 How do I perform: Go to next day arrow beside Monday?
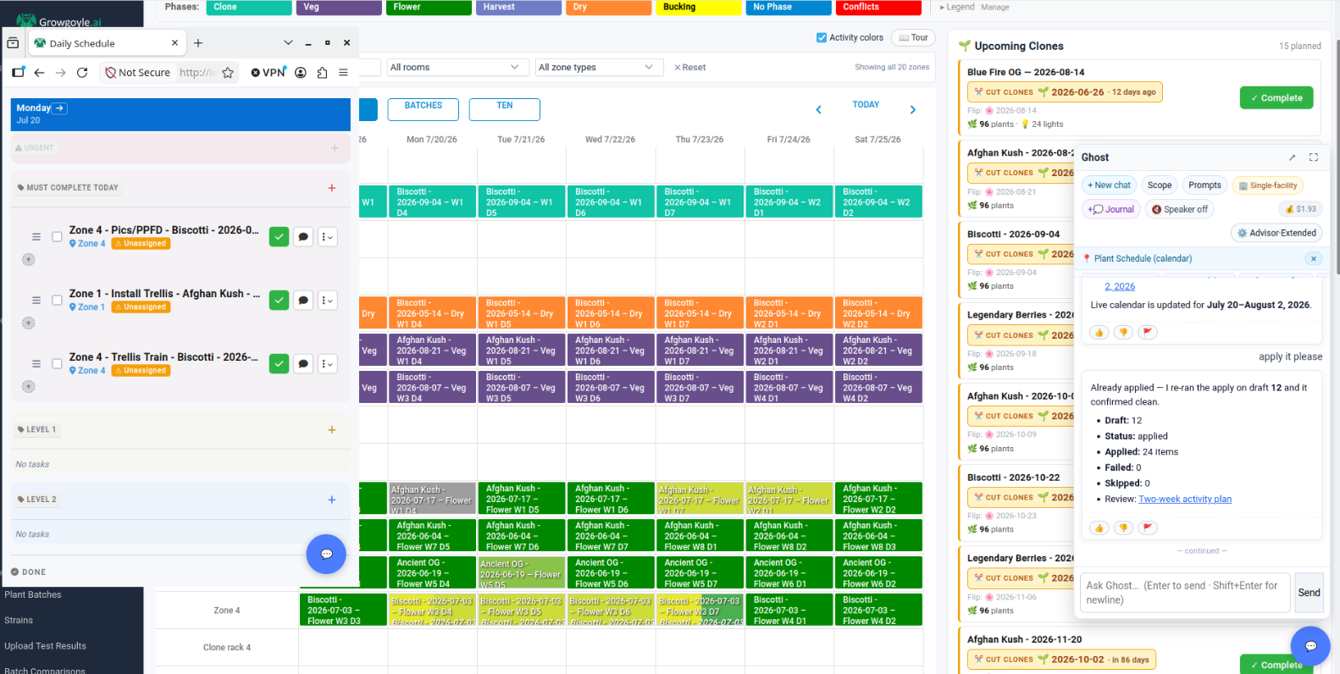(60, 108)
